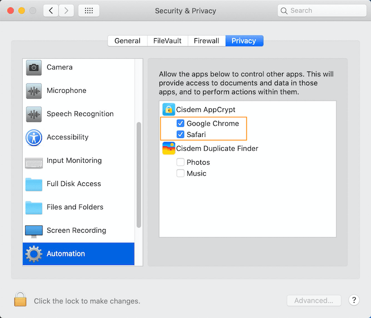This screenshot has width=371, height=318.
Task: Click the Google Chrome label text
Action: pos(213,123)
